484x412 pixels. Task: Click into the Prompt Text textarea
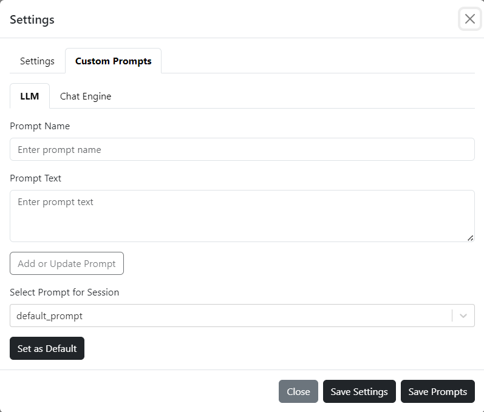pos(242,215)
